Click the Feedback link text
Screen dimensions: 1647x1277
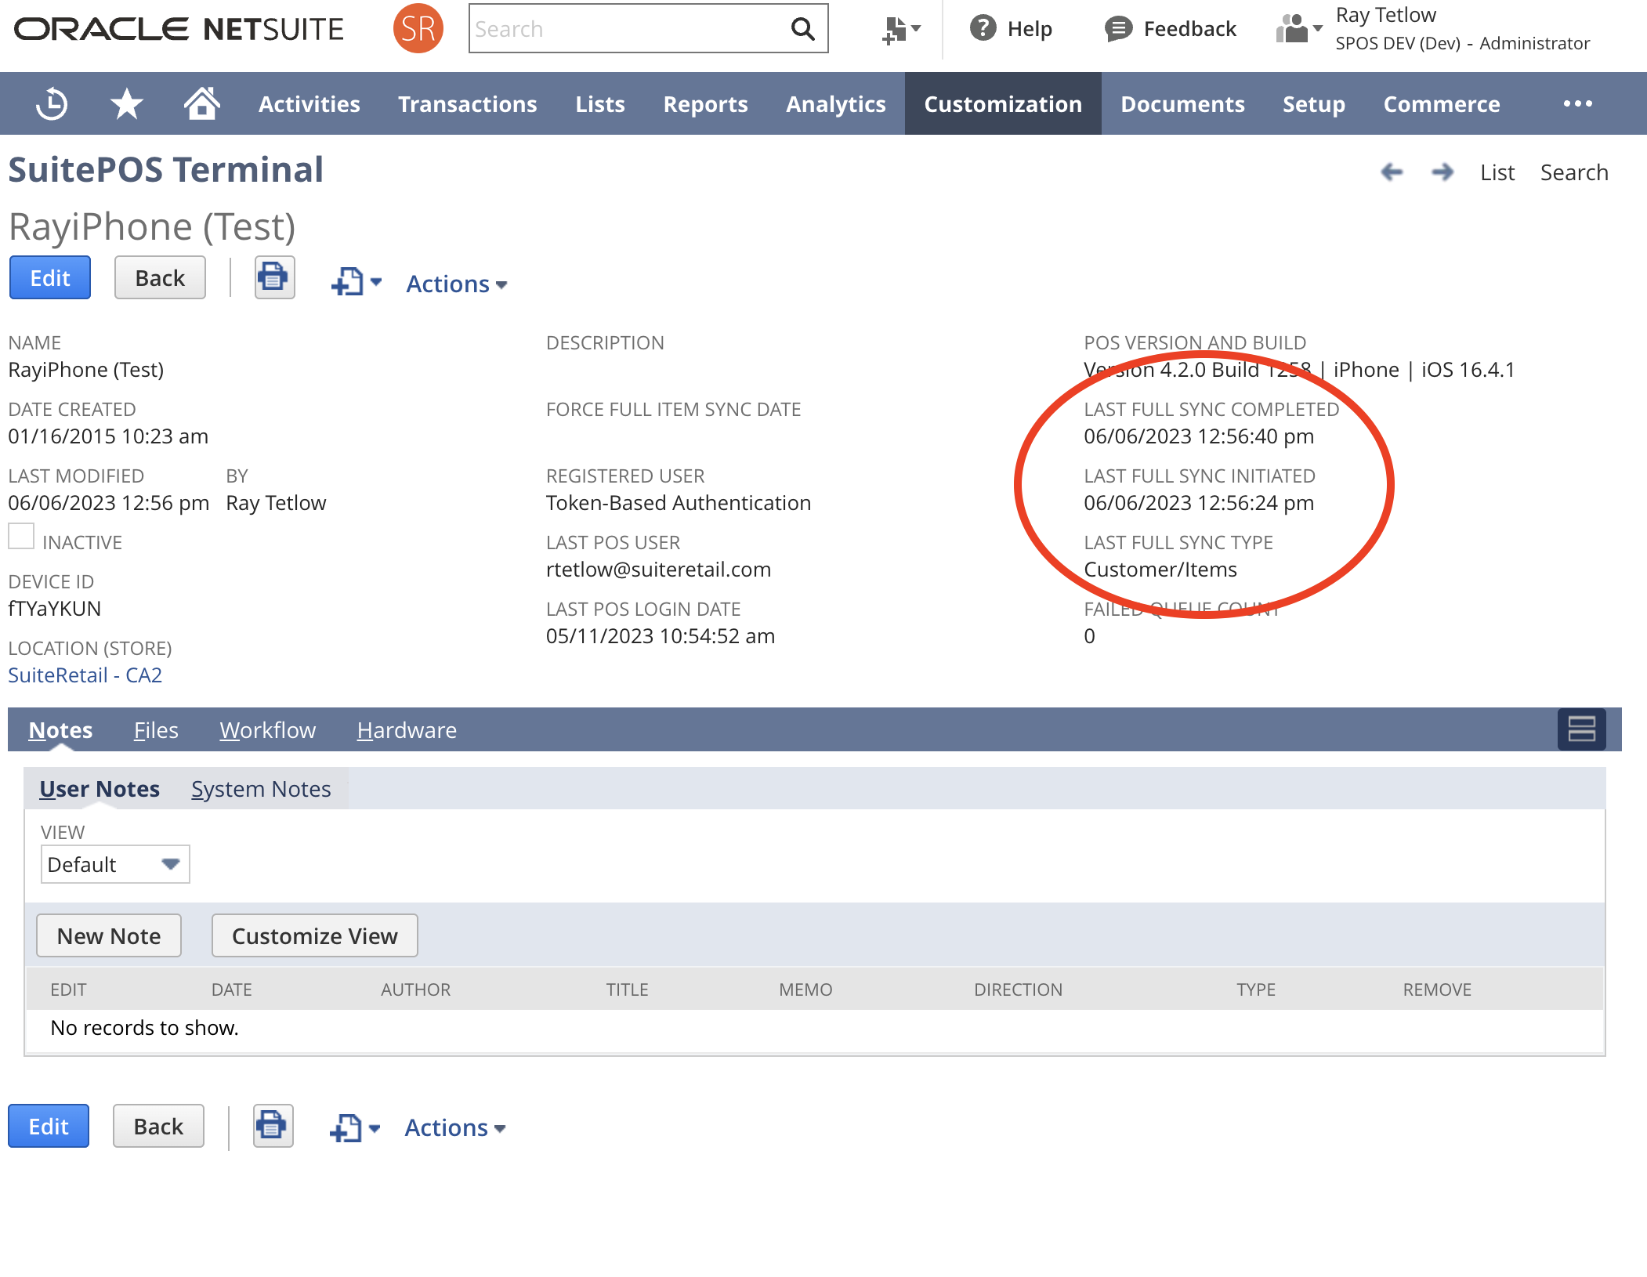tap(1189, 29)
